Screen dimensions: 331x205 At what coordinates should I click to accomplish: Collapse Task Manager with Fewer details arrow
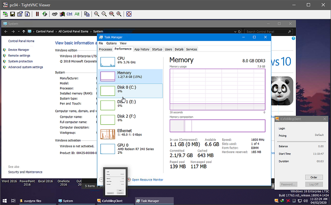pos(101,180)
